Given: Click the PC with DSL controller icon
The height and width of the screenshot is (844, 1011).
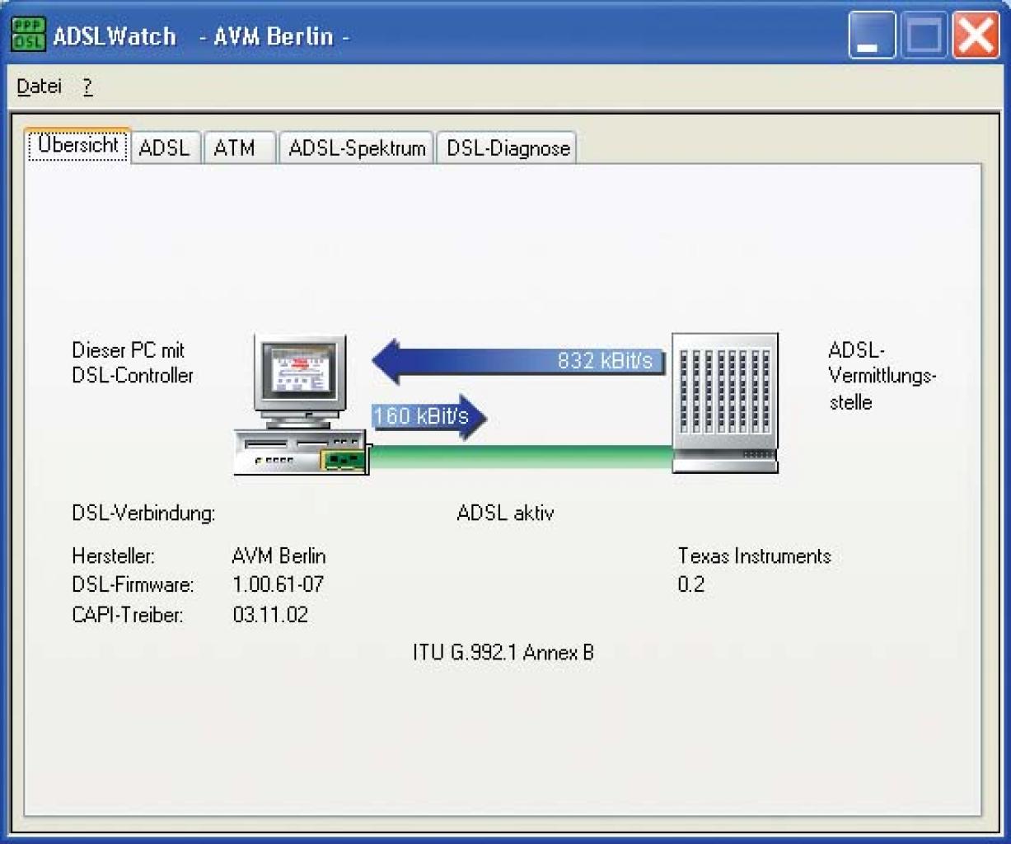Looking at the screenshot, I should click(x=301, y=405).
